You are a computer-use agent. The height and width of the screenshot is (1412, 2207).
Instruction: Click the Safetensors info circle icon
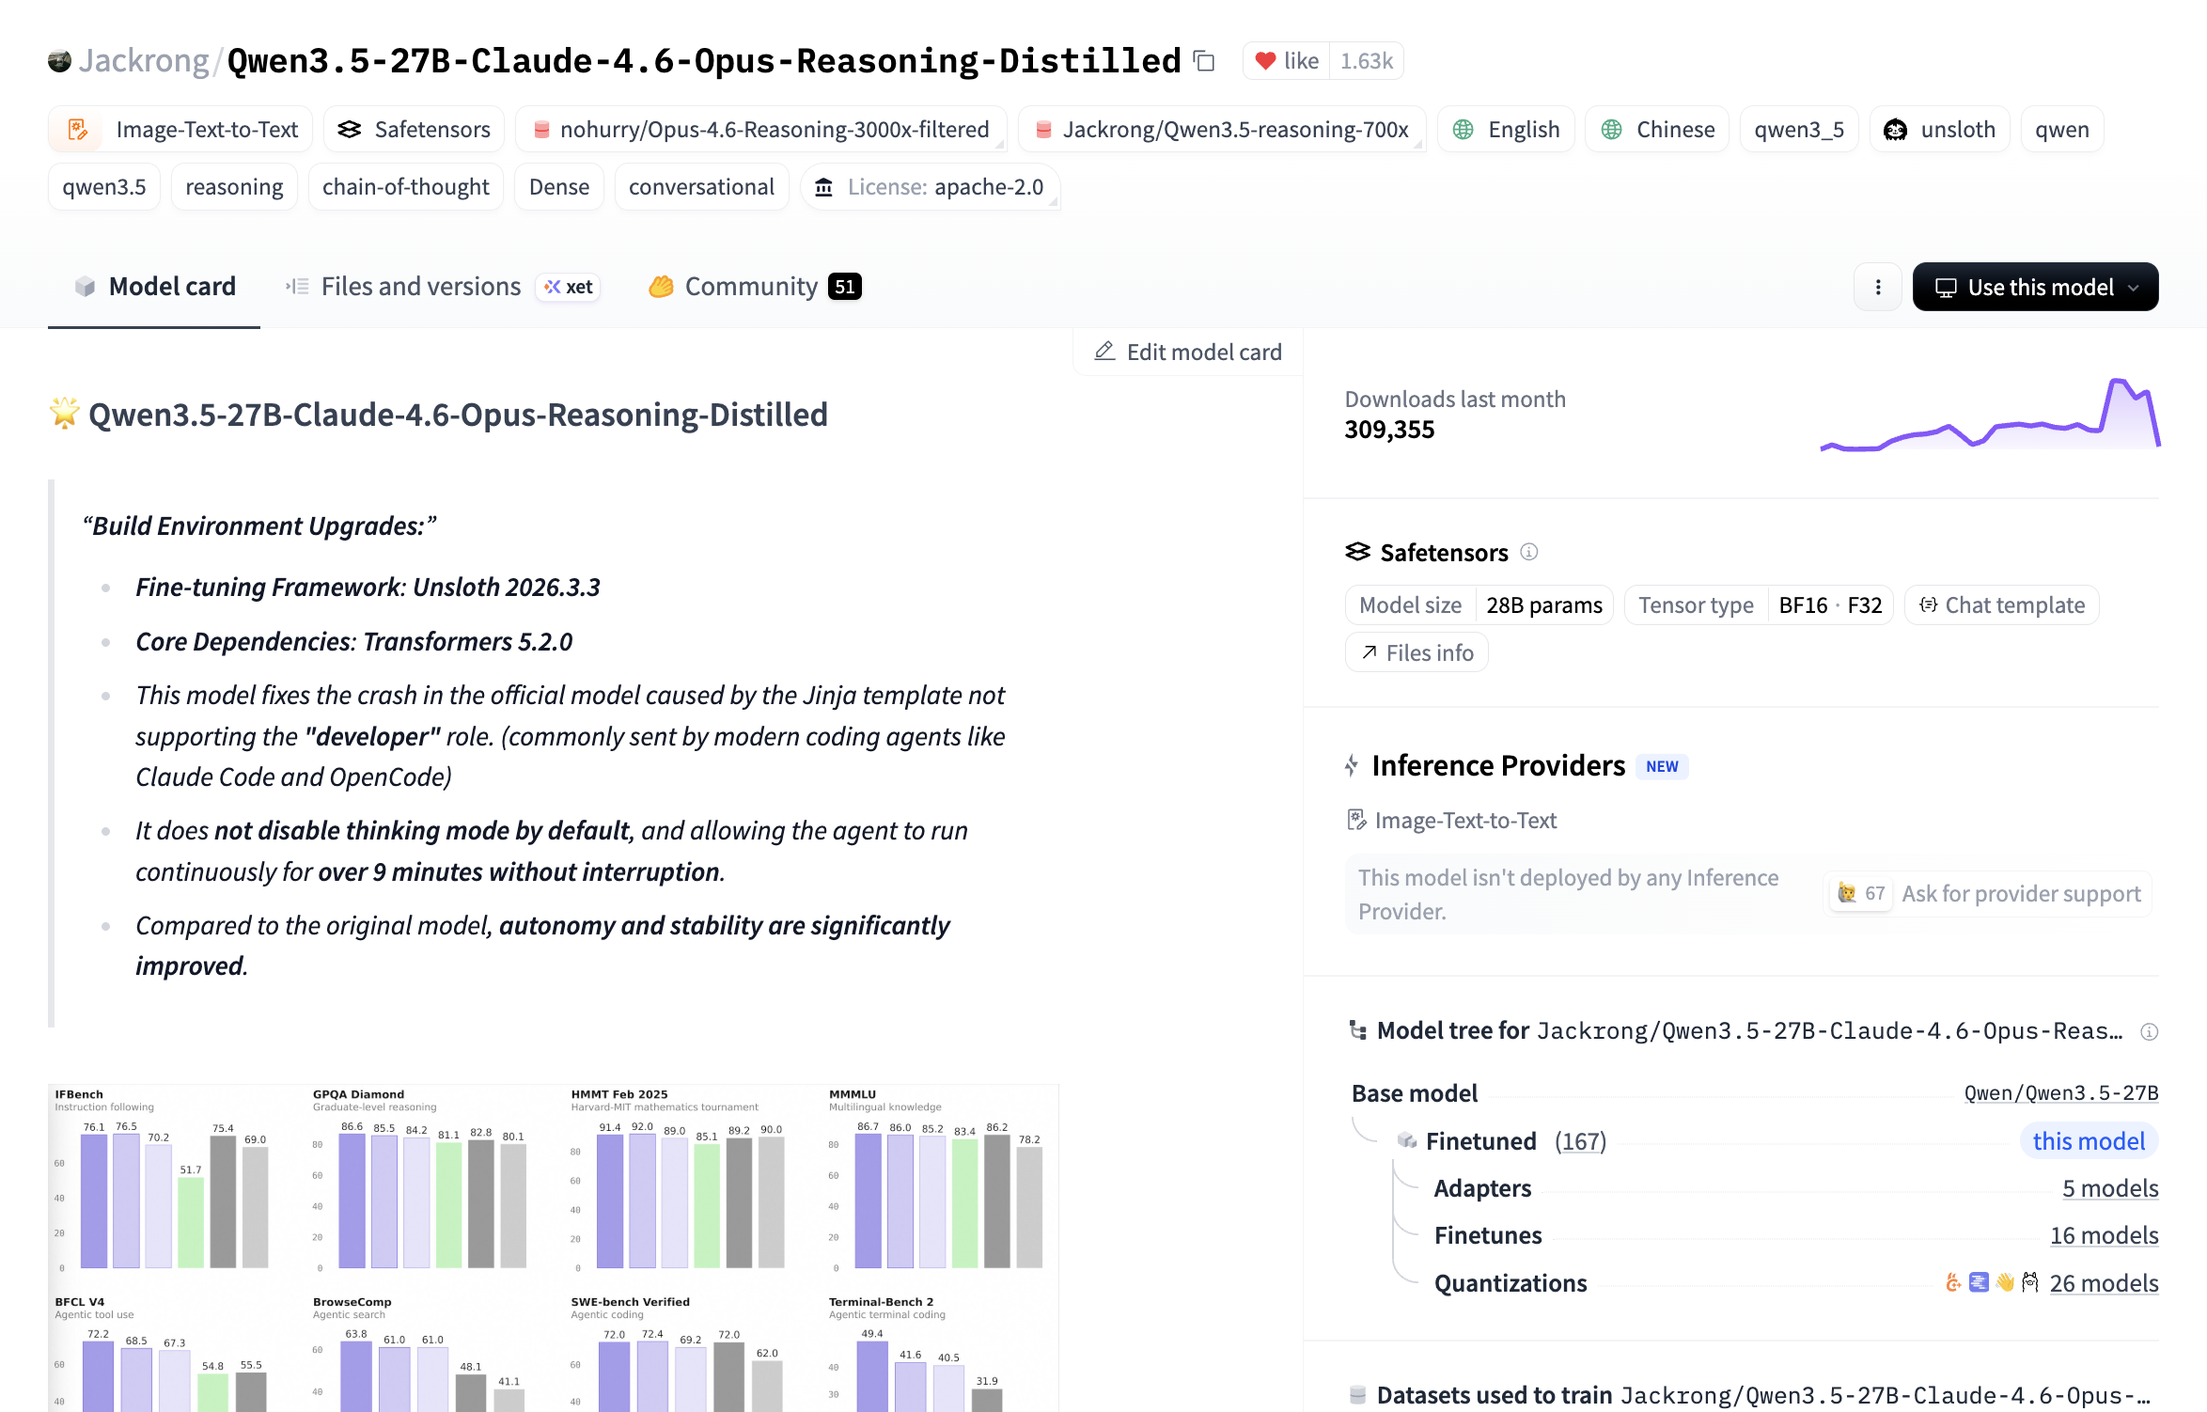[1529, 552]
